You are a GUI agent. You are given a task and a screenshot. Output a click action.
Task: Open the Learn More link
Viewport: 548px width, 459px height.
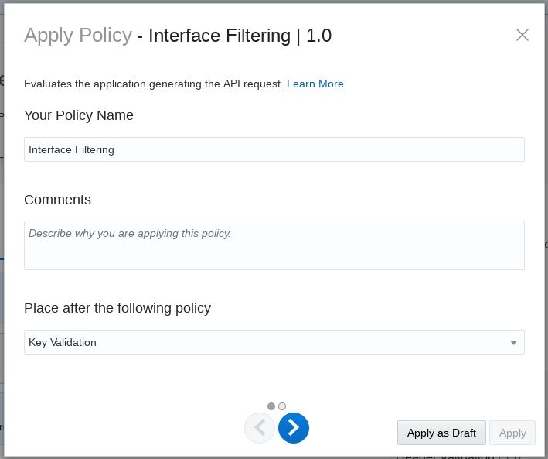(315, 84)
